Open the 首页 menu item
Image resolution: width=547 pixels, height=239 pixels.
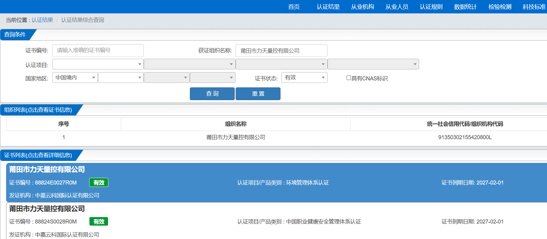pyautogui.click(x=294, y=7)
